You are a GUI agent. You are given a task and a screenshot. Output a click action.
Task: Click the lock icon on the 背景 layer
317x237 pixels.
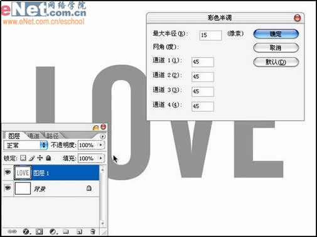click(89, 188)
